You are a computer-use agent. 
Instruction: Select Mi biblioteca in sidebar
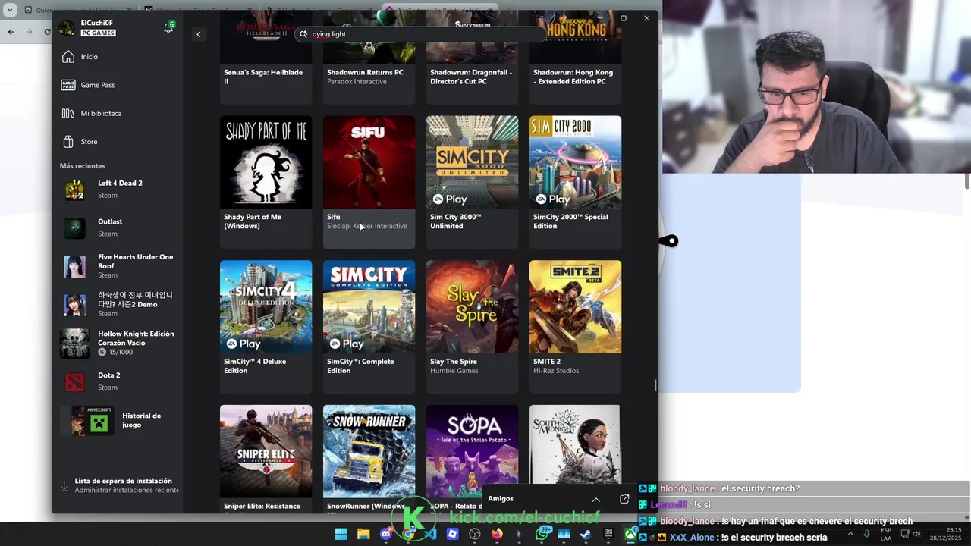coord(101,113)
